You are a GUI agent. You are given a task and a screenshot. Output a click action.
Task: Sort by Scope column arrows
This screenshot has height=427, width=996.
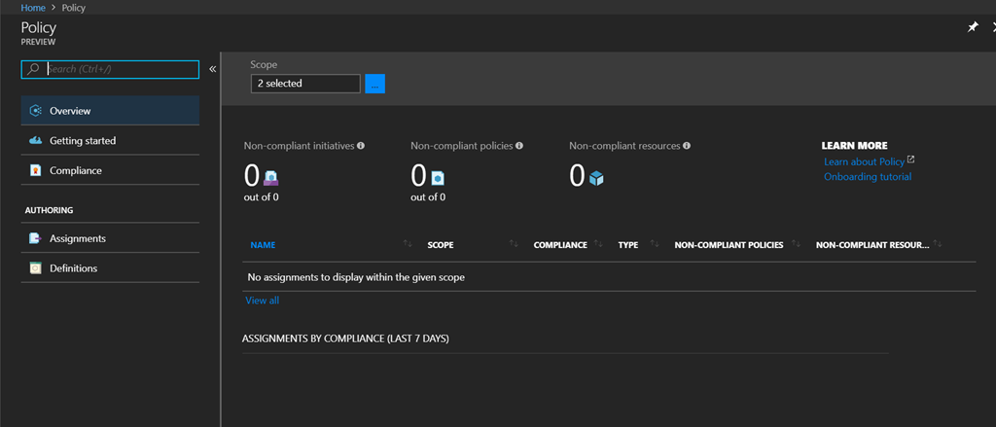coord(514,244)
